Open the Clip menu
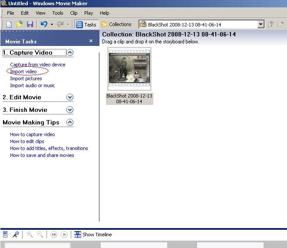 [x=73, y=13]
